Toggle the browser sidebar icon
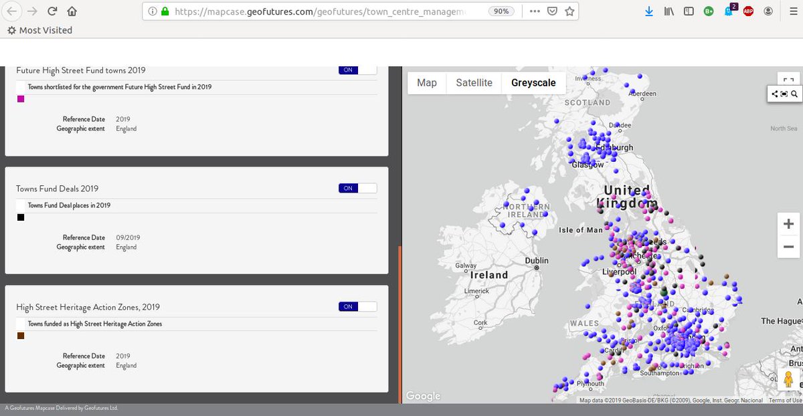This screenshot has width=803, height=416. [689, 11]
